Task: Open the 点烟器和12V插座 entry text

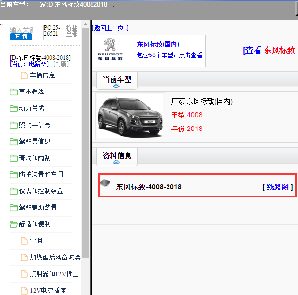Action: pyautogui.click(x=55, y=274)
